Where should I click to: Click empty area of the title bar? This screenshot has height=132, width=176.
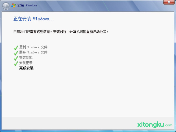click(x=99, y=5)
